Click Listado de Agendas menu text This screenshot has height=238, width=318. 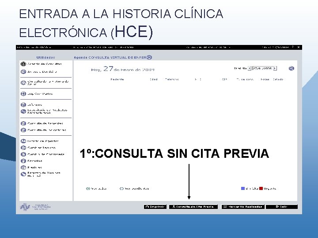coord(43,141)
